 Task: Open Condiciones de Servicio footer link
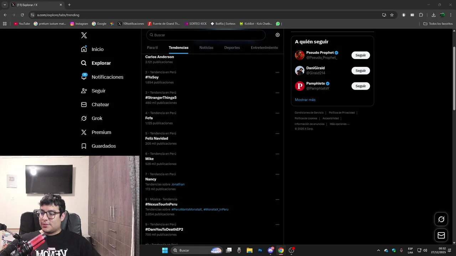(309, 113)
